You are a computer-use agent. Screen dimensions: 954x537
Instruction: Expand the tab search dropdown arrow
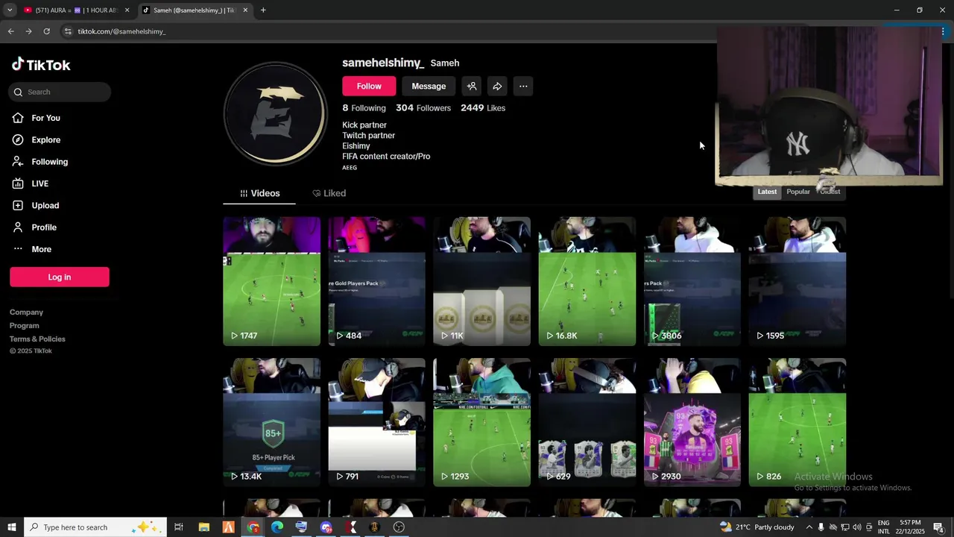[x=10, y=10]
